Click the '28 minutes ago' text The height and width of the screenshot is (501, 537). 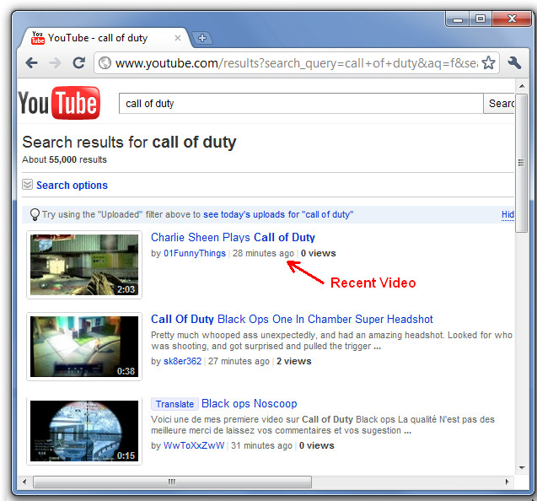coord(263,253)
